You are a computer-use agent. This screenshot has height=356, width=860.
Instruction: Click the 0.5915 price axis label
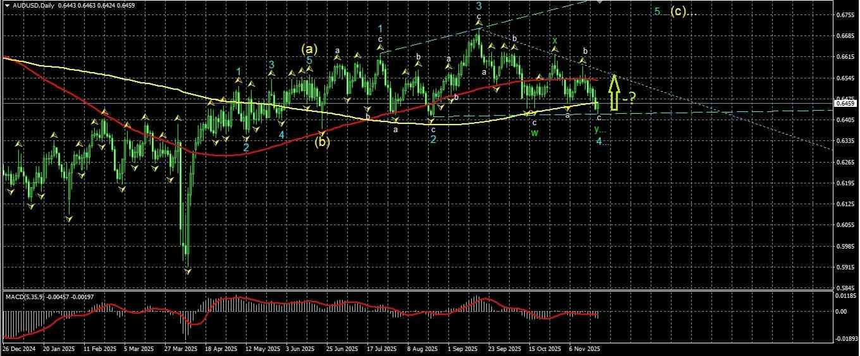click(x=845, y=267)
